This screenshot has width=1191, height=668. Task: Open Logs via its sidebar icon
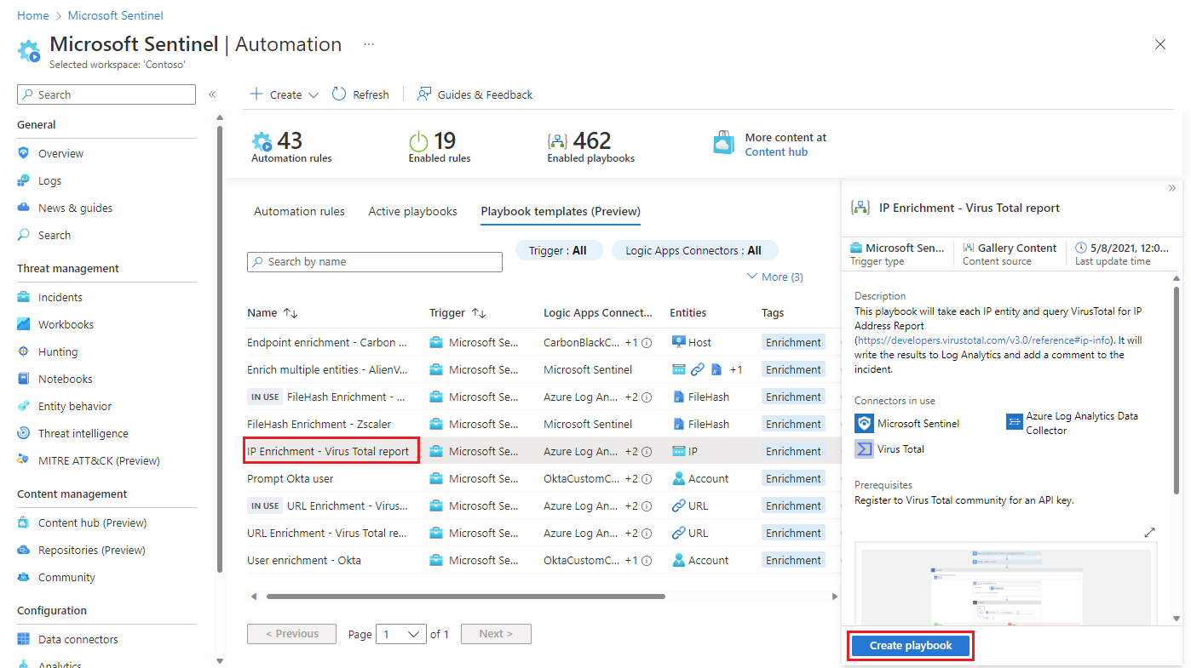(23, 180)
